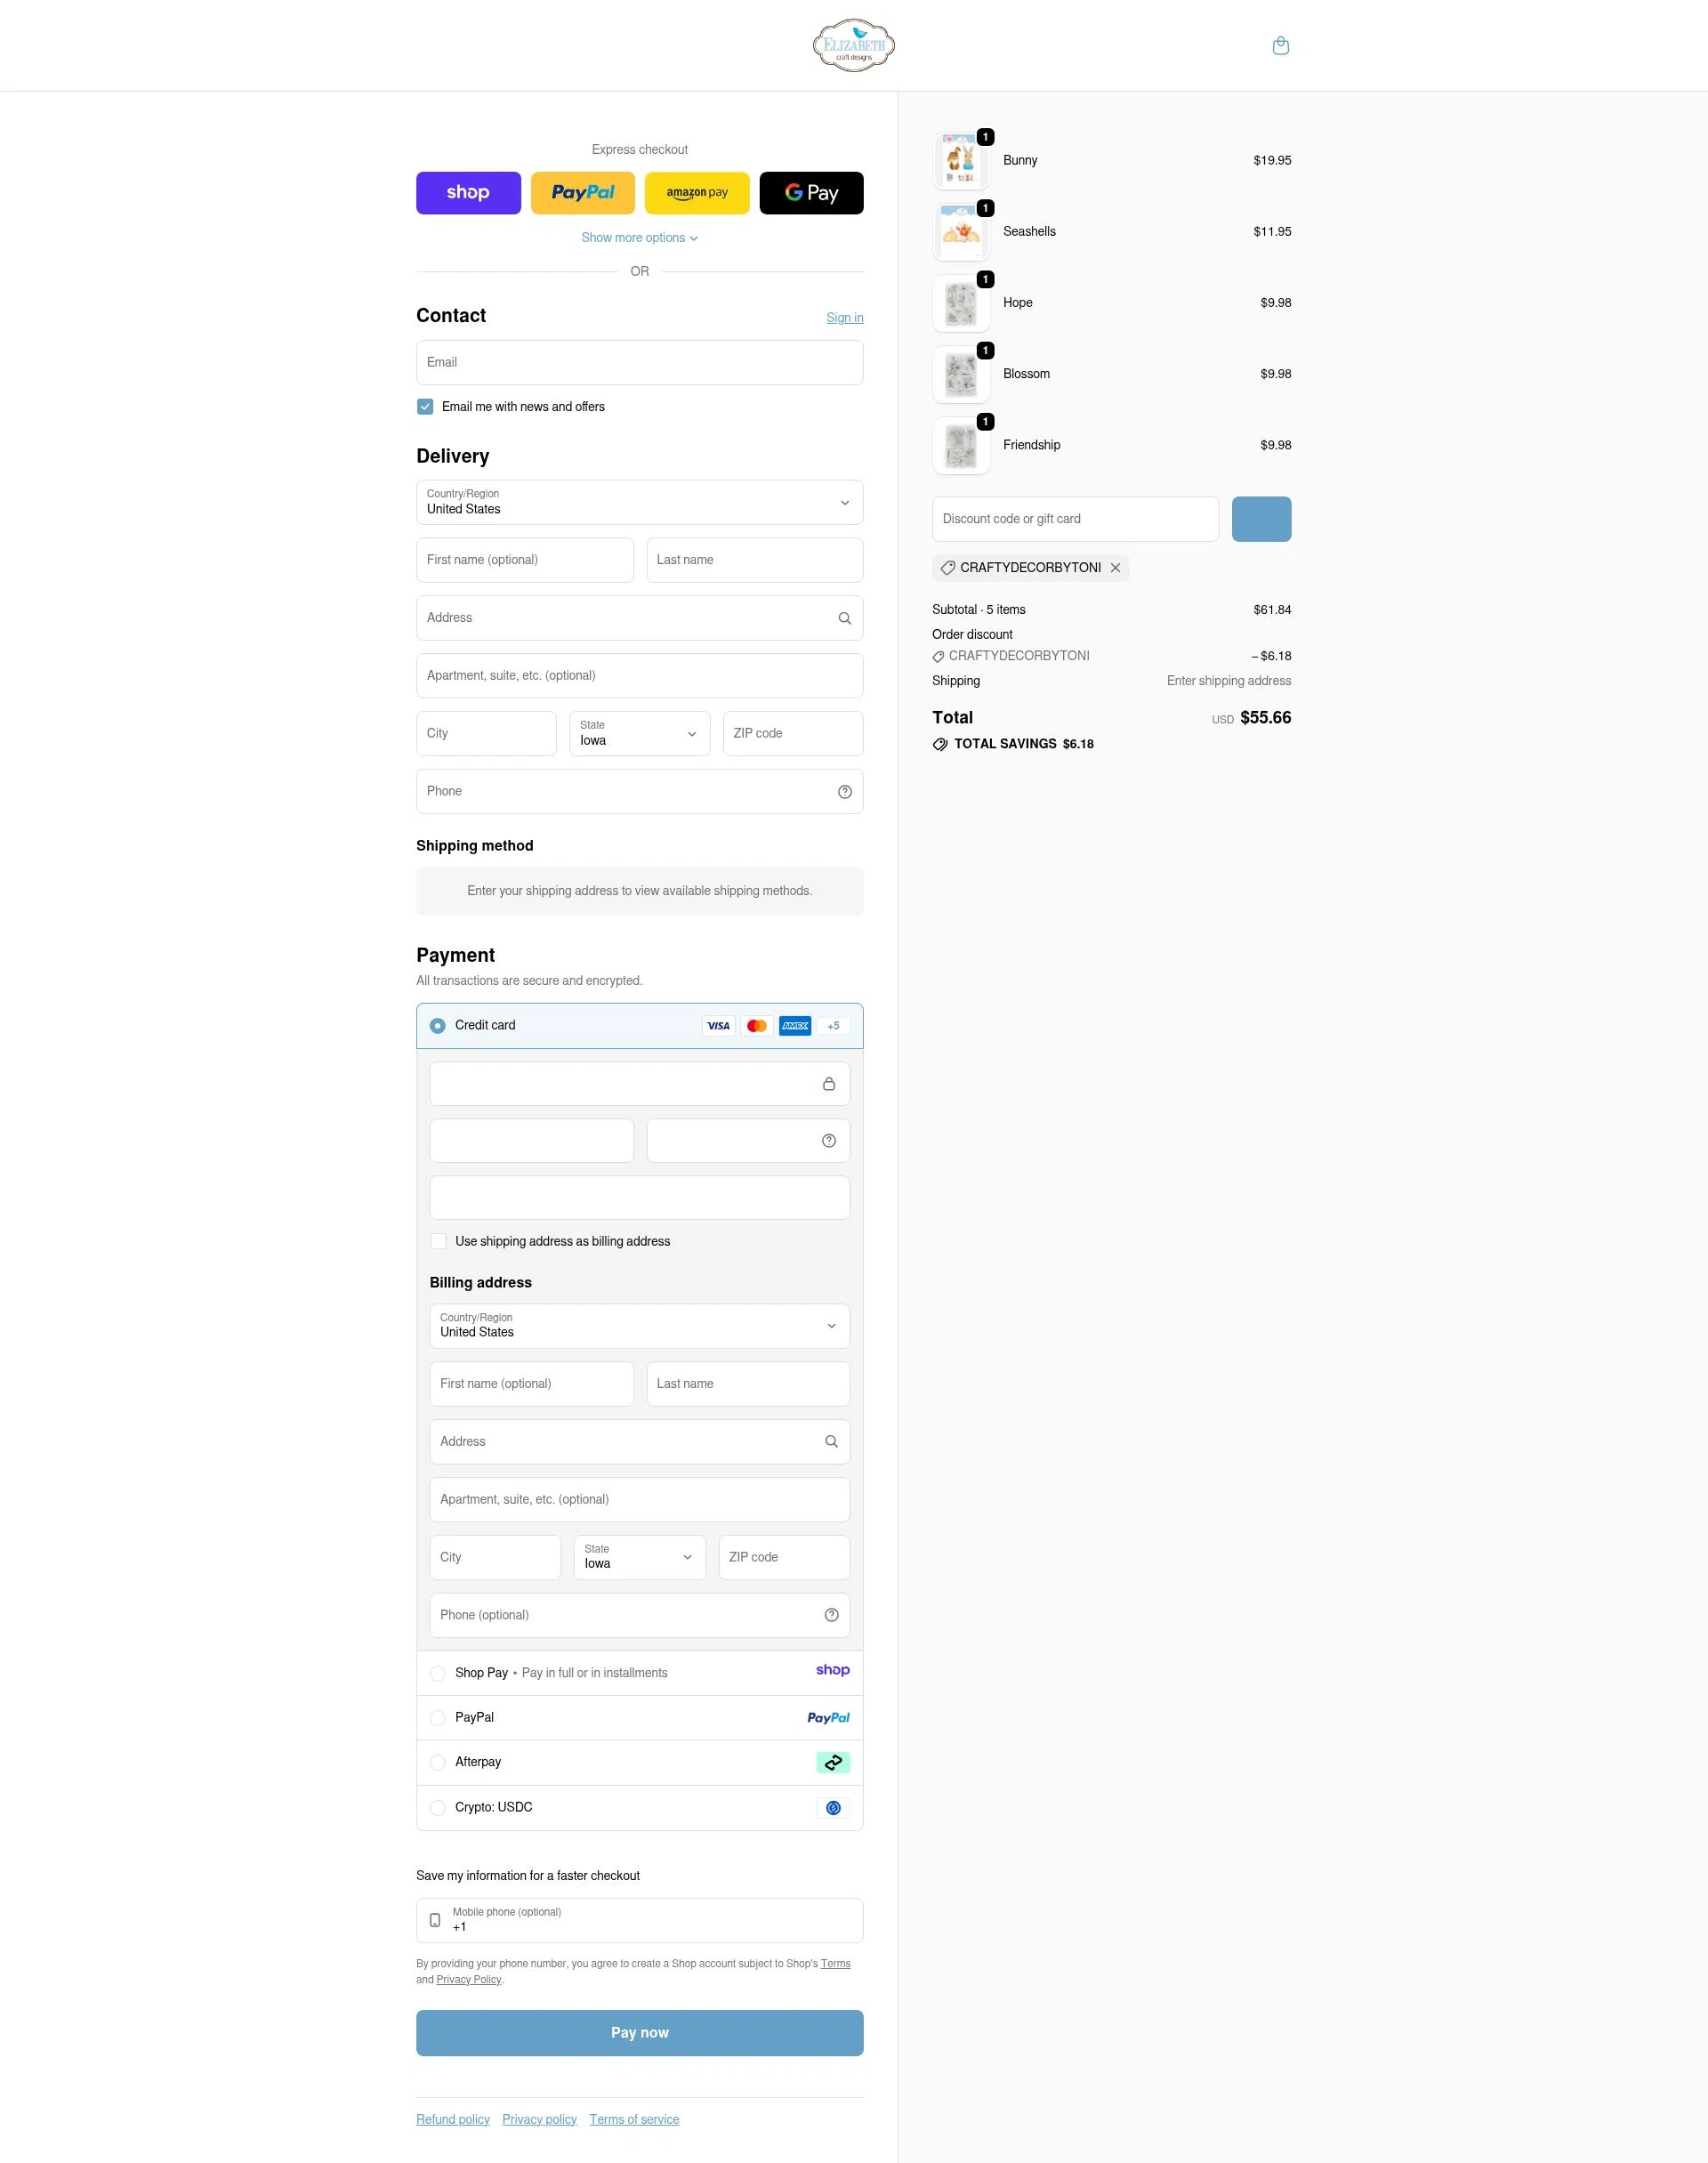Click the Bunny product thumbnail
Viewport: 1708px width, 2163px height.
(x=960, y=161)
